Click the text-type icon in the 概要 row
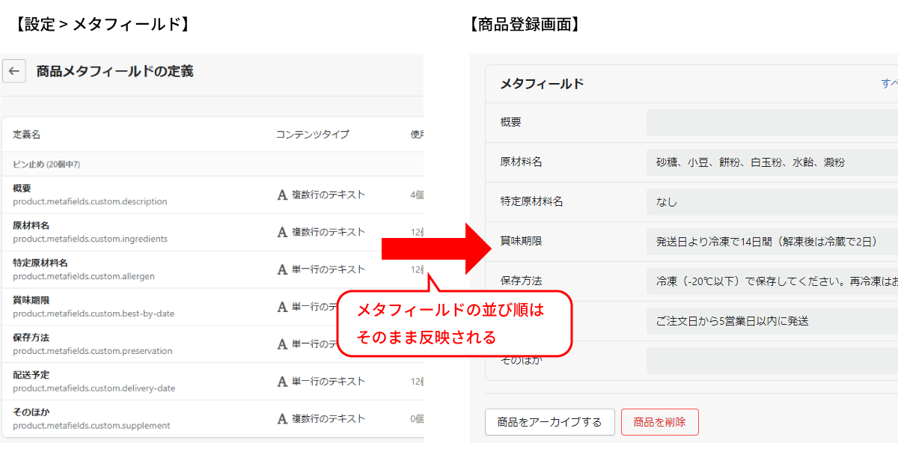Viewport: 898px width, 449px height. coord(282,195)
